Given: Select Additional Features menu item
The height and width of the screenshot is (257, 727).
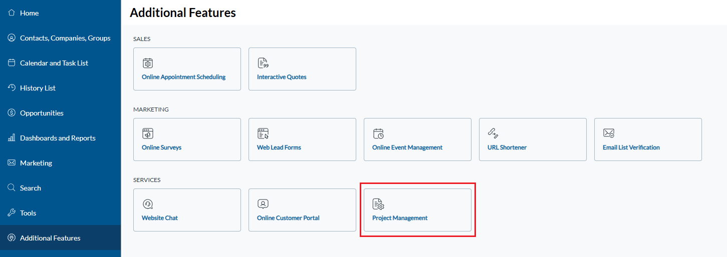Looking at the screenshot, I should click(x=60, y=238).
